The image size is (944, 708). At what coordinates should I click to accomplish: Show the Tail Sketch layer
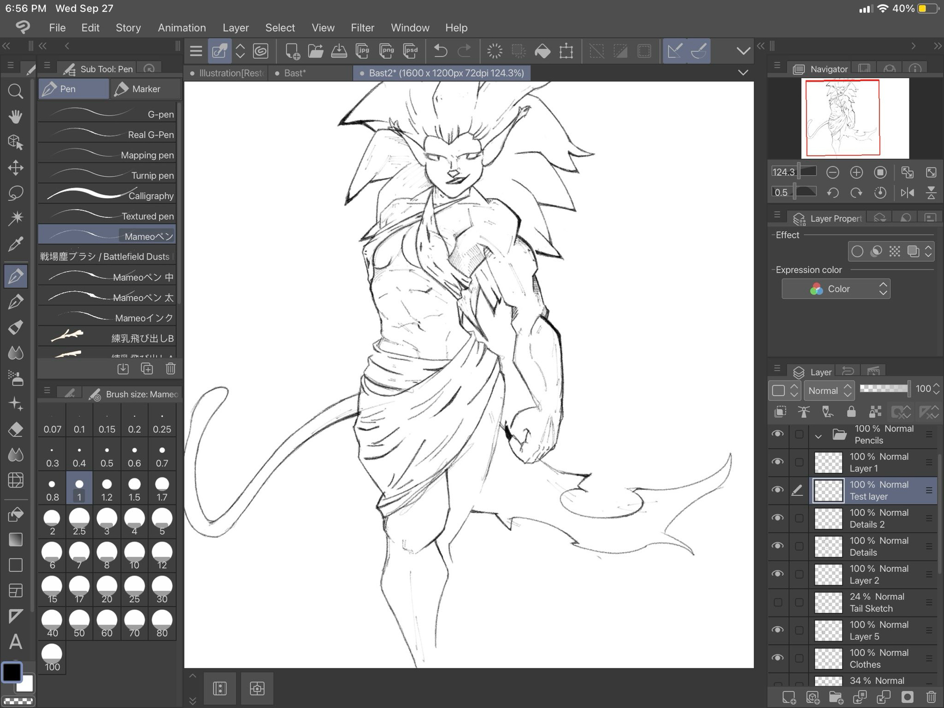tap(777, 602)
